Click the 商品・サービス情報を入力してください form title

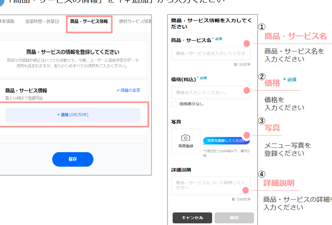click(211, 24)
